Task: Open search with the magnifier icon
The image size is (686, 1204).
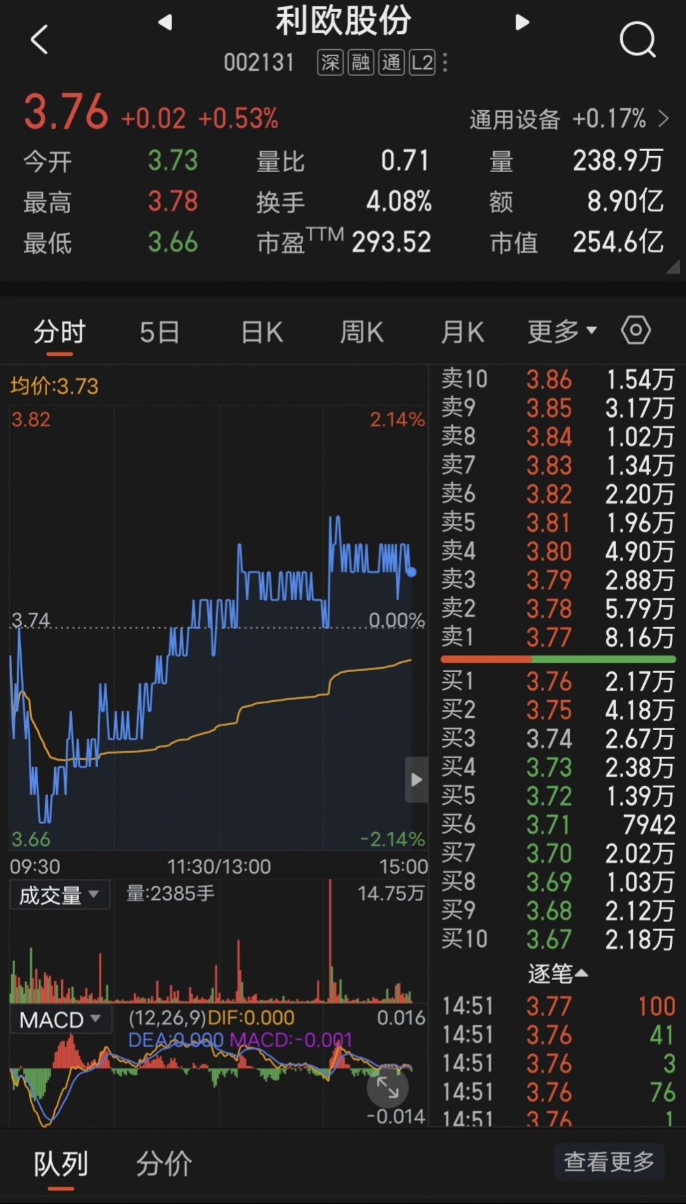Action: pos(637,40)
